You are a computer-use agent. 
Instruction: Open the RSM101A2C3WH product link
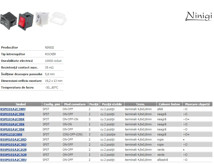pos(13,109)
